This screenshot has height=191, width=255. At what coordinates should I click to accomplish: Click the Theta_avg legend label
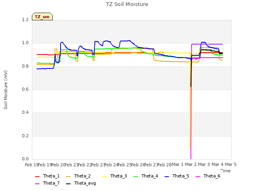click(x=85, y=183)
